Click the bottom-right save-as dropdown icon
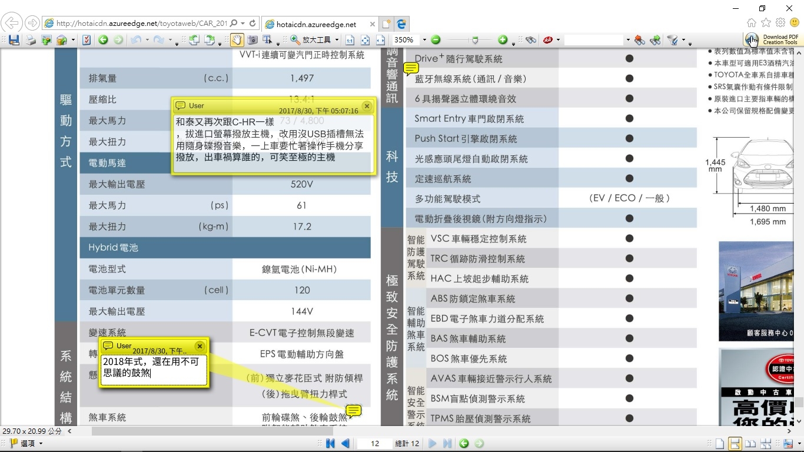The image size is (804, 452). (789, 444)
